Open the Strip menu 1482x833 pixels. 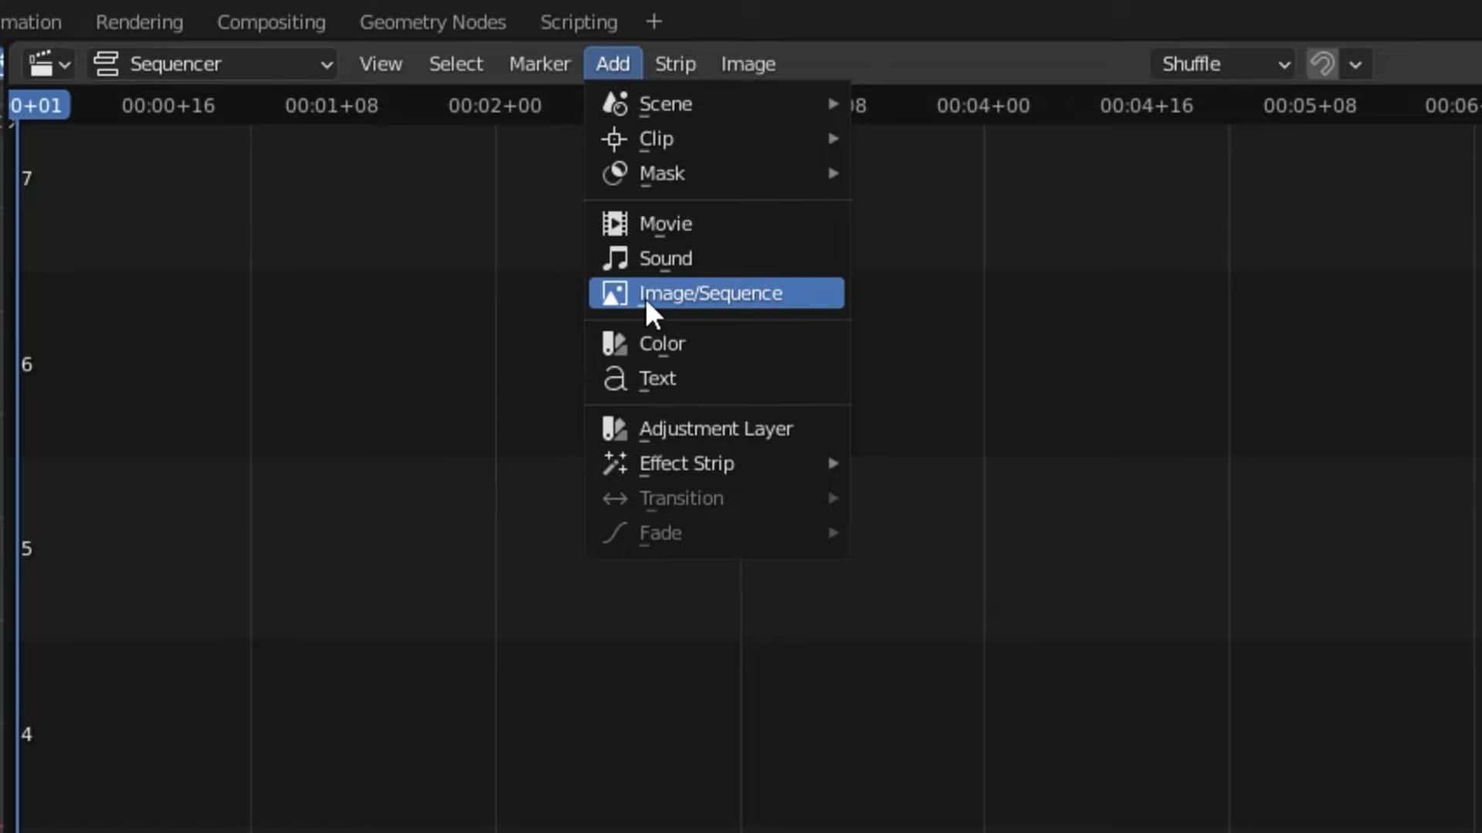point(675,64)
